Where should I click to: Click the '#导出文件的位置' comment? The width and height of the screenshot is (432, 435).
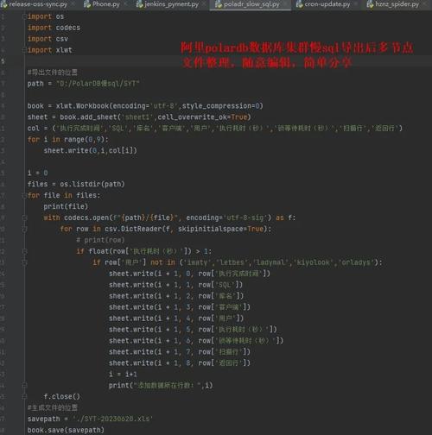(53, 72)
